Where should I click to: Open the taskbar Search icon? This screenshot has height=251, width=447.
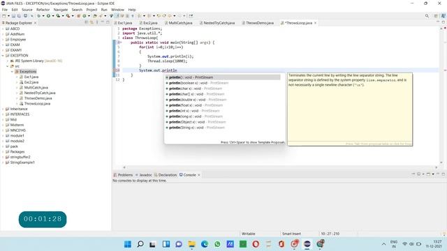click(x=140, y=244)
